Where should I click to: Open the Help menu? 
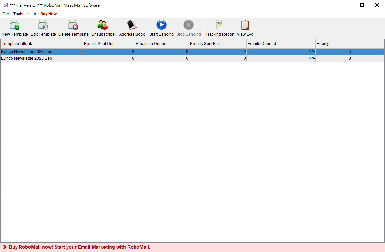pos(31,14)
